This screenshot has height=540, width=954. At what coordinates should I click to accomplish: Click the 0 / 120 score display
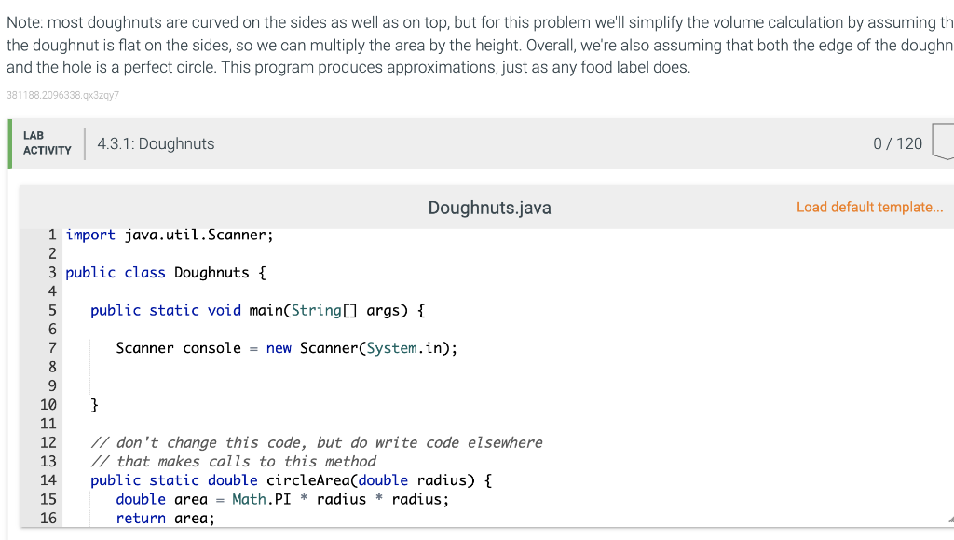tap(897, 142)
